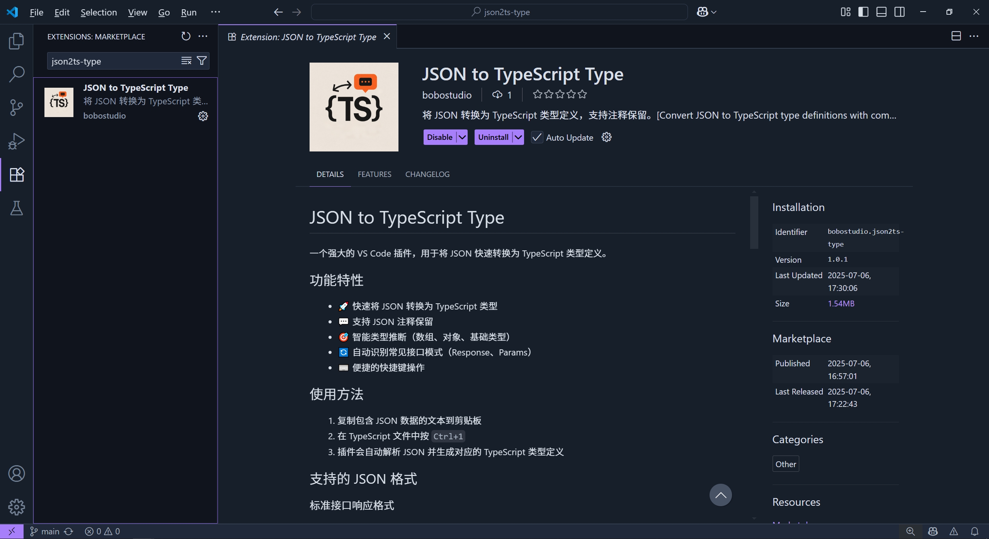Image resolution: width=989 pixels, height=539 pixels.
Task: Click manage gear on JSON to TypeScript Type list item
Action: [x=203, y=116]
